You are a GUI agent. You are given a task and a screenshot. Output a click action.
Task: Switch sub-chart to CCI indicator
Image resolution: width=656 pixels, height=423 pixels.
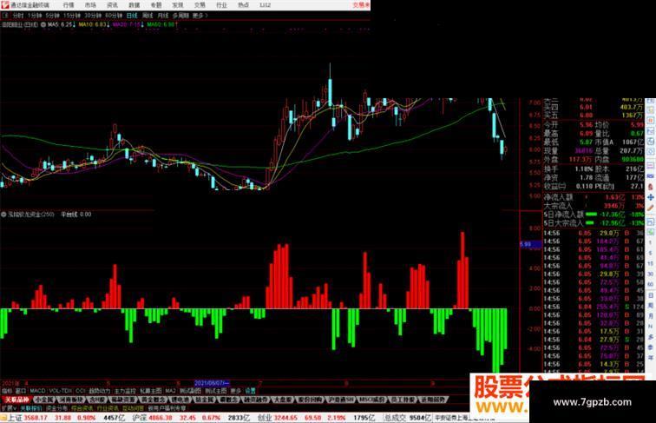tap(81, 391)
